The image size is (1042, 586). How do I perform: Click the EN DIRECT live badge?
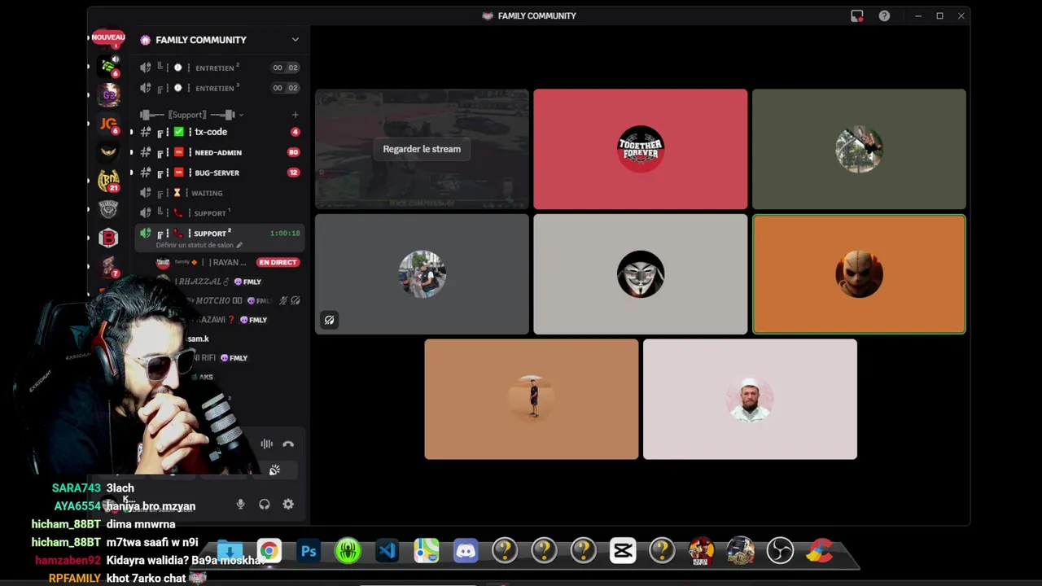point(278,262)
